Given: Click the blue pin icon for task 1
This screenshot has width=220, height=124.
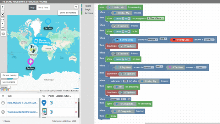Looking at the screenshot, I should coord(44,103).
